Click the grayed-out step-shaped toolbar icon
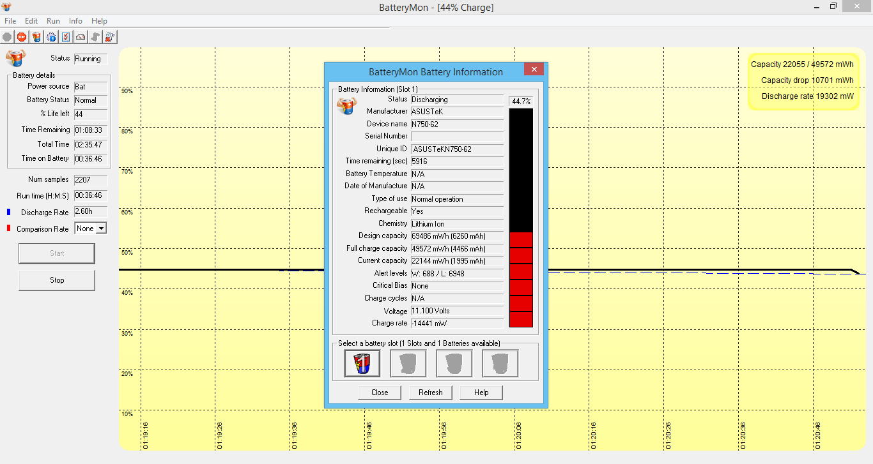The image size is (873, 464). click(x=95, y=37)
